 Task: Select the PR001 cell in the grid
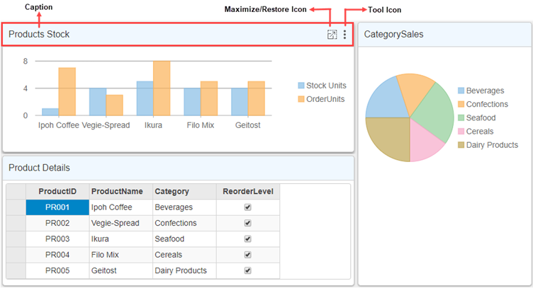(57, 207)
